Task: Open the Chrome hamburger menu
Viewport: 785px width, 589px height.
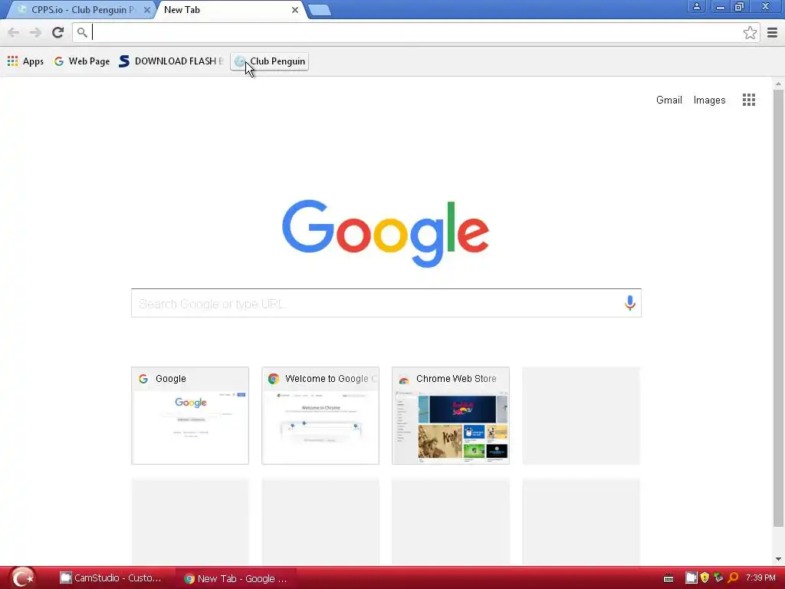Action: pyautogui.click(x=772, y=33)
